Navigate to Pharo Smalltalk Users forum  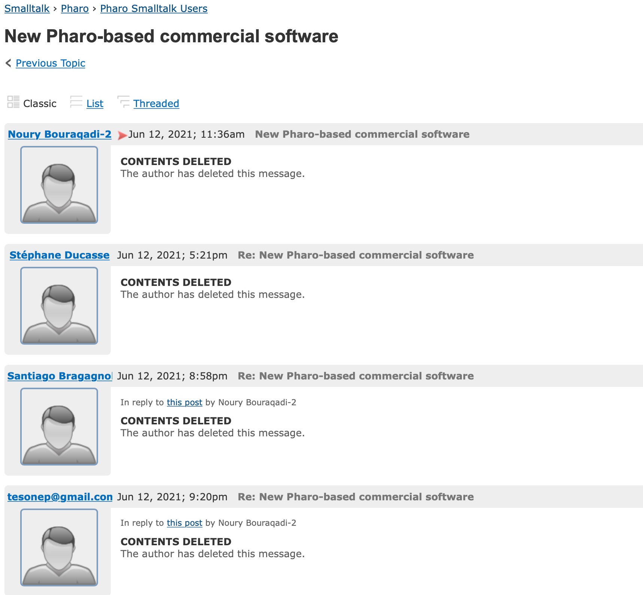coord(154,9)
